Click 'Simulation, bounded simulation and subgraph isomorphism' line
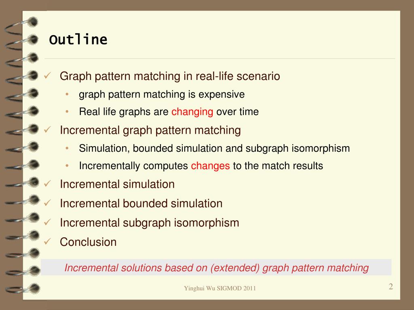The height and width of the screenshot is (310, 414). tap(214, 149)
